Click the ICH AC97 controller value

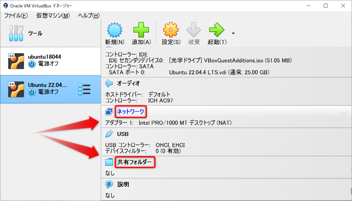[160, 100]
